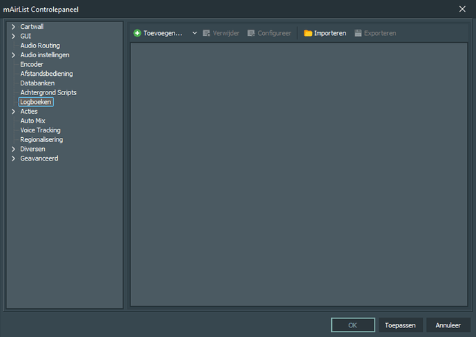
Task: Expand the Diversen tree node
Action: 13,149
